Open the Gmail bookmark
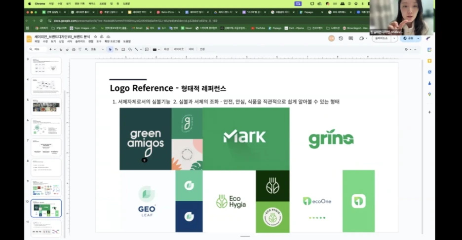The width and height of the screenshot is (462, 240). tap(137, 28)
